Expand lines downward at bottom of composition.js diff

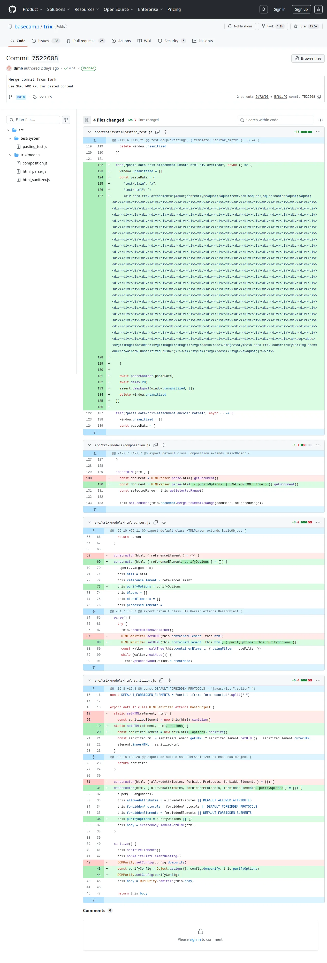(x=95, y=509)
